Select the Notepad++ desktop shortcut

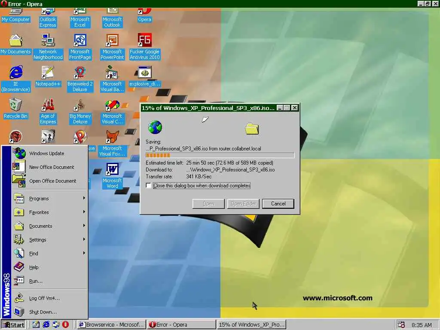pyautogui.click(x=48, y=76)
